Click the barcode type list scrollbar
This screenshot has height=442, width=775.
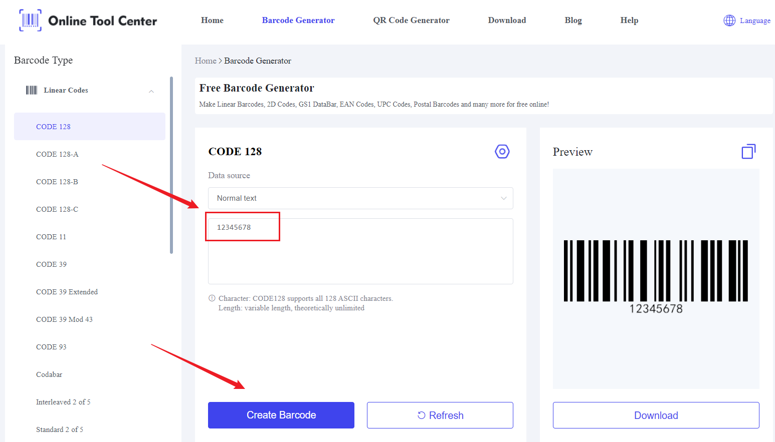pos(171,165)
